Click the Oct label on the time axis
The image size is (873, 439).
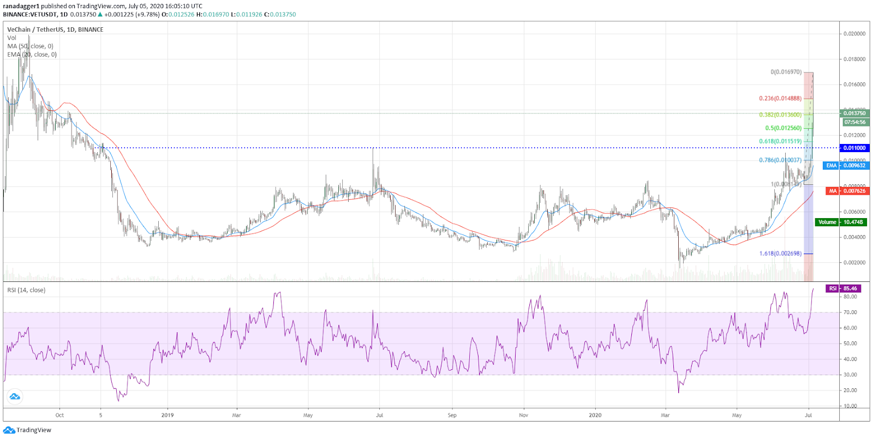coord(59,415)
